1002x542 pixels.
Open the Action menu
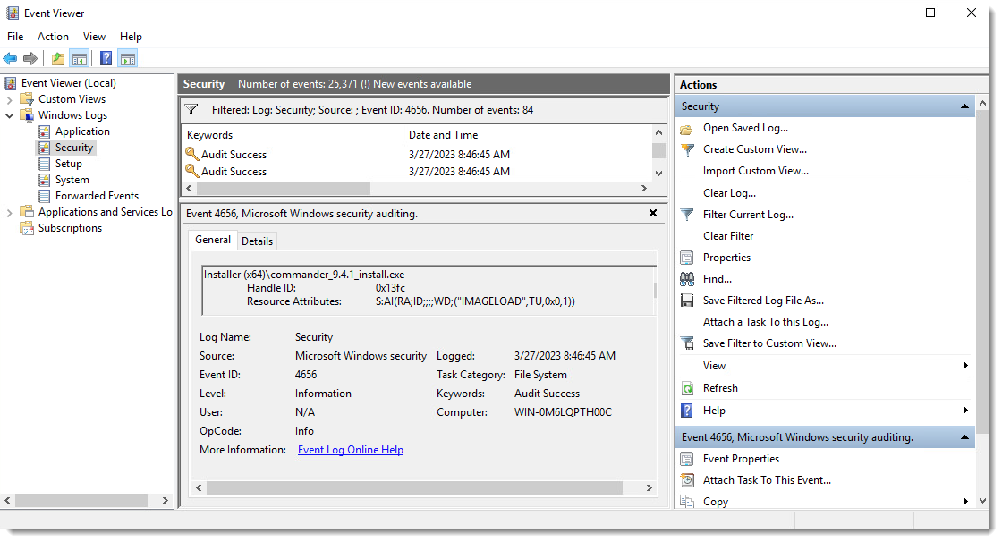pos(53,37)
